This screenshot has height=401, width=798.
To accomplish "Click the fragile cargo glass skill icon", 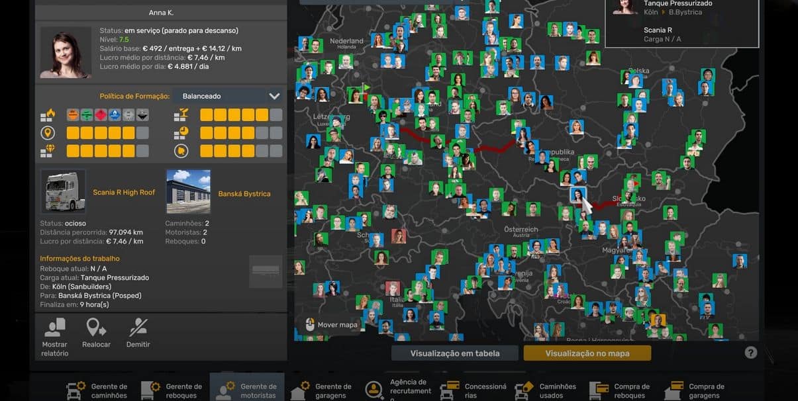I will coord(181,115).
